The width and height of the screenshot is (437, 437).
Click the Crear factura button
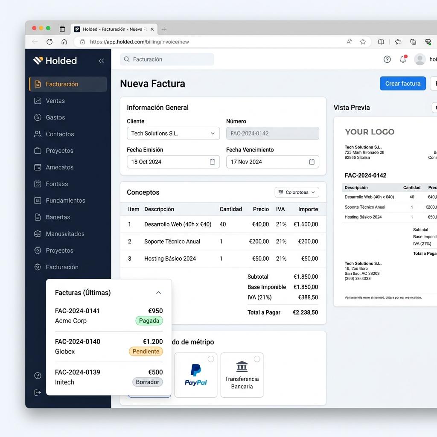pos(402,84)
